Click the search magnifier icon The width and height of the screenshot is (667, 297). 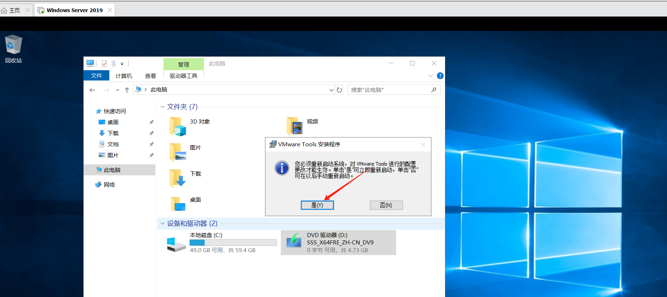(x=434, y=90)
